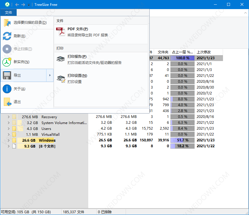Click the file icon beside [8 个文件]
The width and height of the screenshot is (249, 215).
tap(14, 146)
